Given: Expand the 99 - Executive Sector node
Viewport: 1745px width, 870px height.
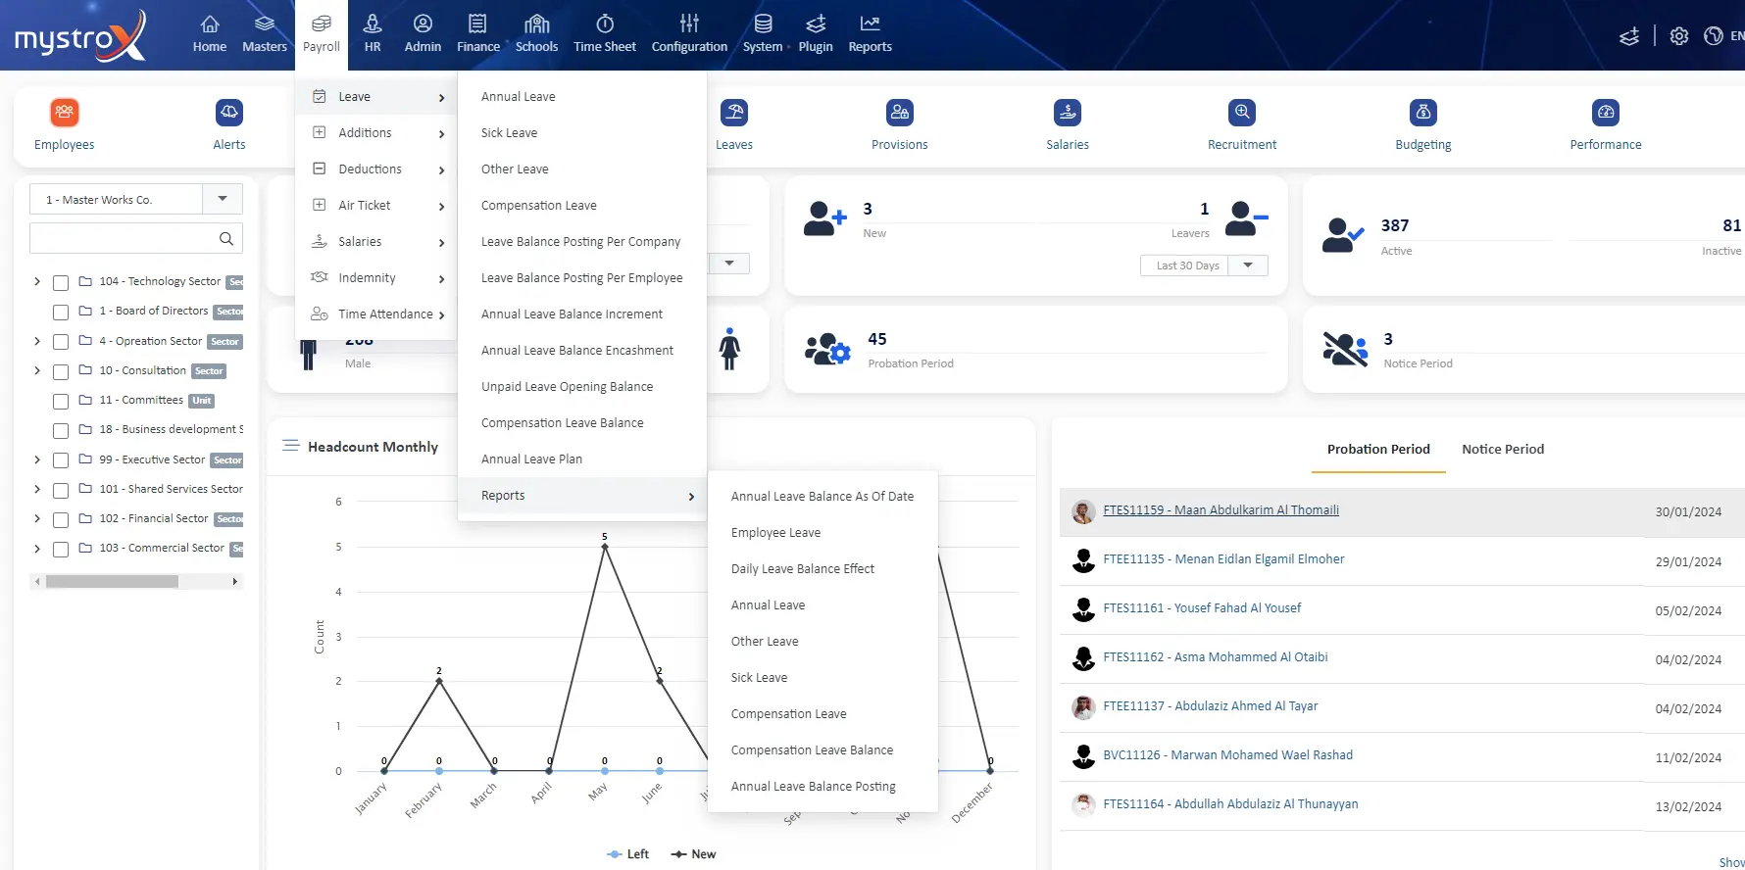Looking at the screenshot, I should pos(37,459).
